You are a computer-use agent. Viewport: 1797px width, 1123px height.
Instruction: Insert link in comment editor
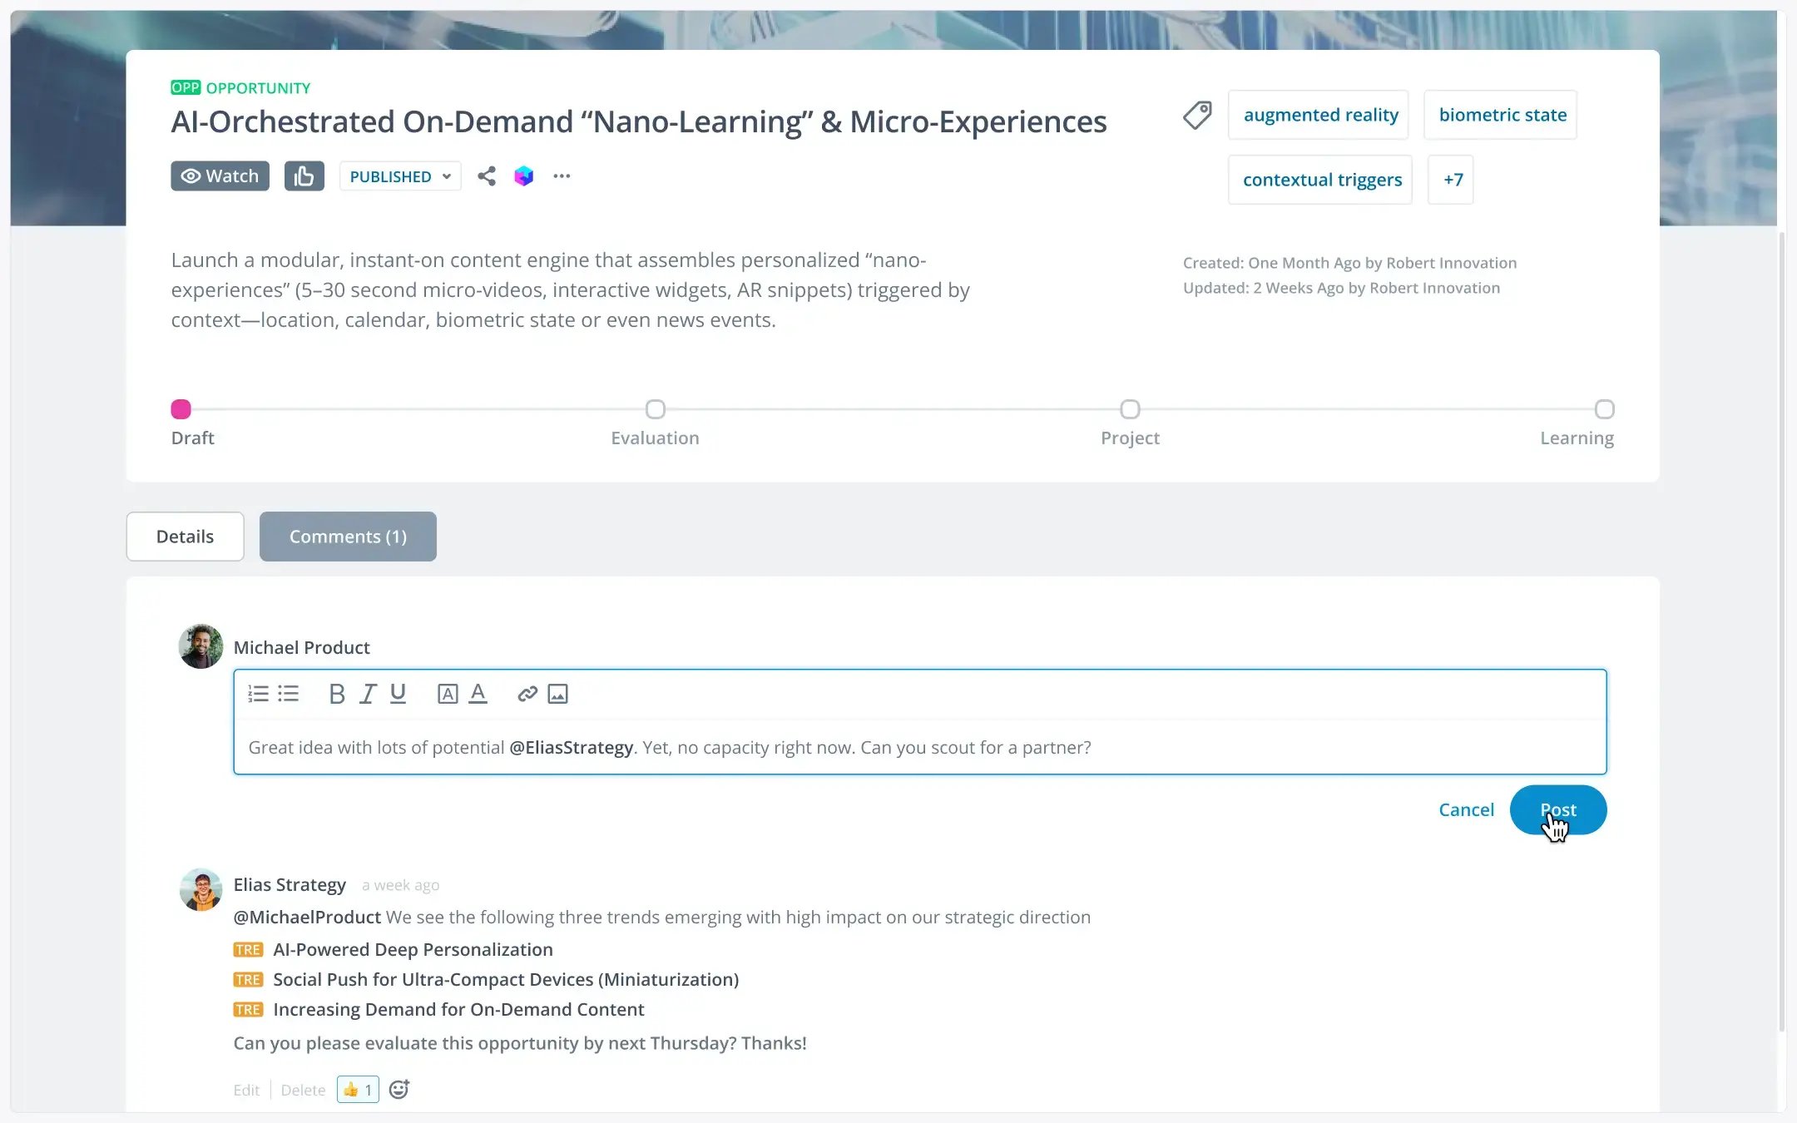pyautogui.click(x=527, y=694)
